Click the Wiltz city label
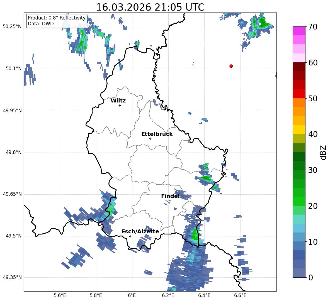Screen dimensions: 330x301 (118, 101)
